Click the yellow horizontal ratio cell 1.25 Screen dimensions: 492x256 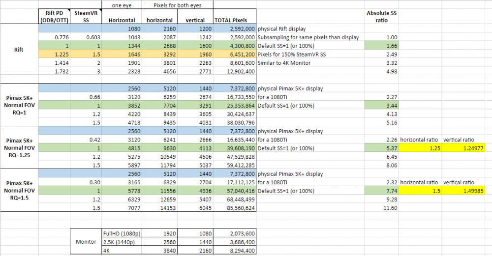(x=420, y=148)
